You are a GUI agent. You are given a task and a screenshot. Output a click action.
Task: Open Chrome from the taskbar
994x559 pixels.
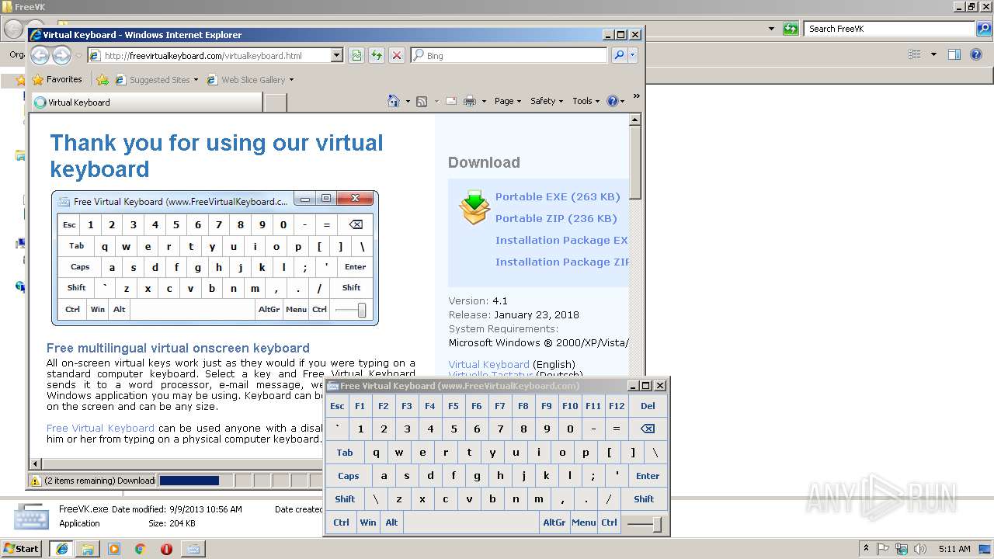pyautogui.click(x=140, y=549)
